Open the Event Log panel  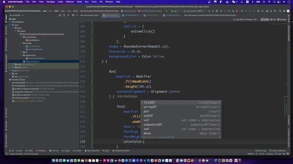(x=260, y=151)
